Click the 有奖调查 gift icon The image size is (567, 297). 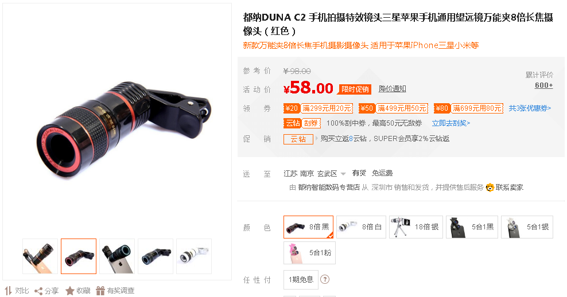click(x=100, y=291)
